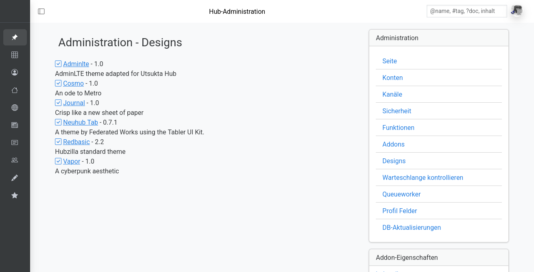Viewport: 534px width, 272px height.
Task: Open the user avatar menu in the header
Action: [x=517, y=11]
